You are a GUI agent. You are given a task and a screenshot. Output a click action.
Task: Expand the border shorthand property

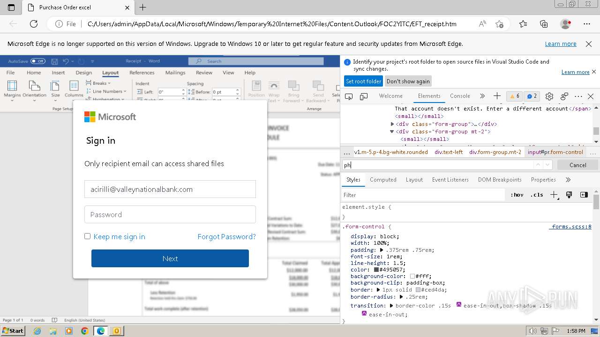(378, 290)
